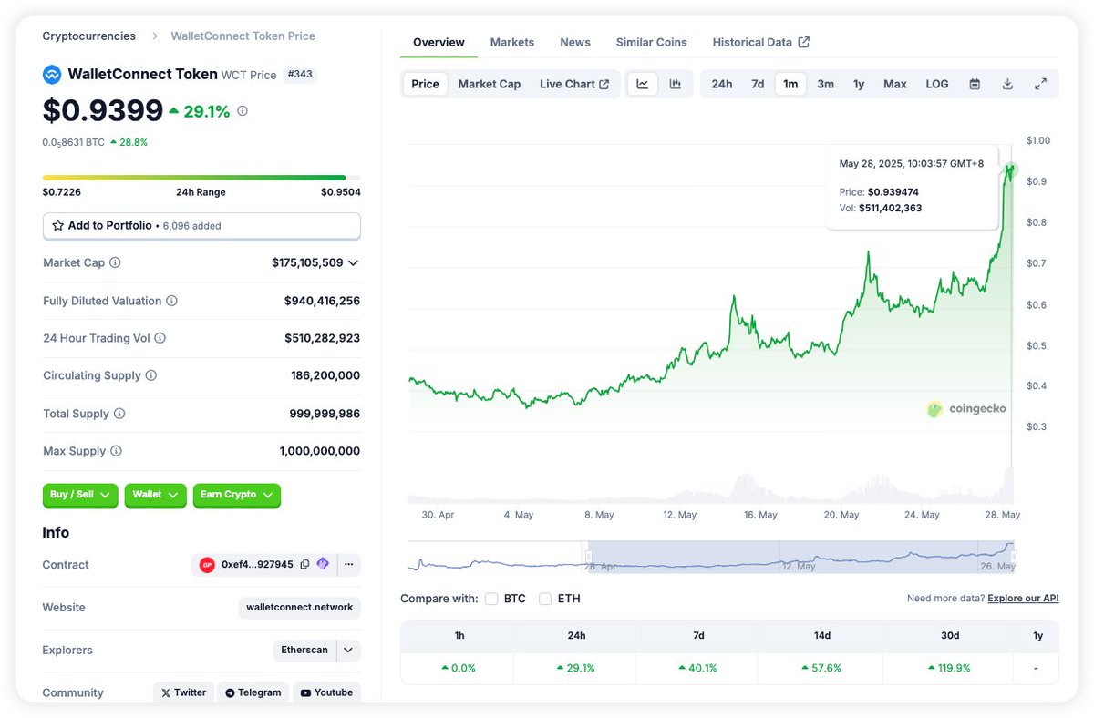Open the Circulating Supply info icon
This screenshot has height=718, width=1094.
[x=151, y=375]
